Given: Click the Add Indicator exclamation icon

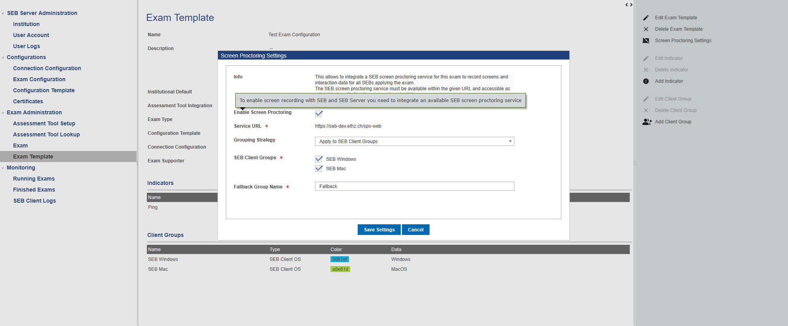Looking at the screenshot, I should (646, 81).
